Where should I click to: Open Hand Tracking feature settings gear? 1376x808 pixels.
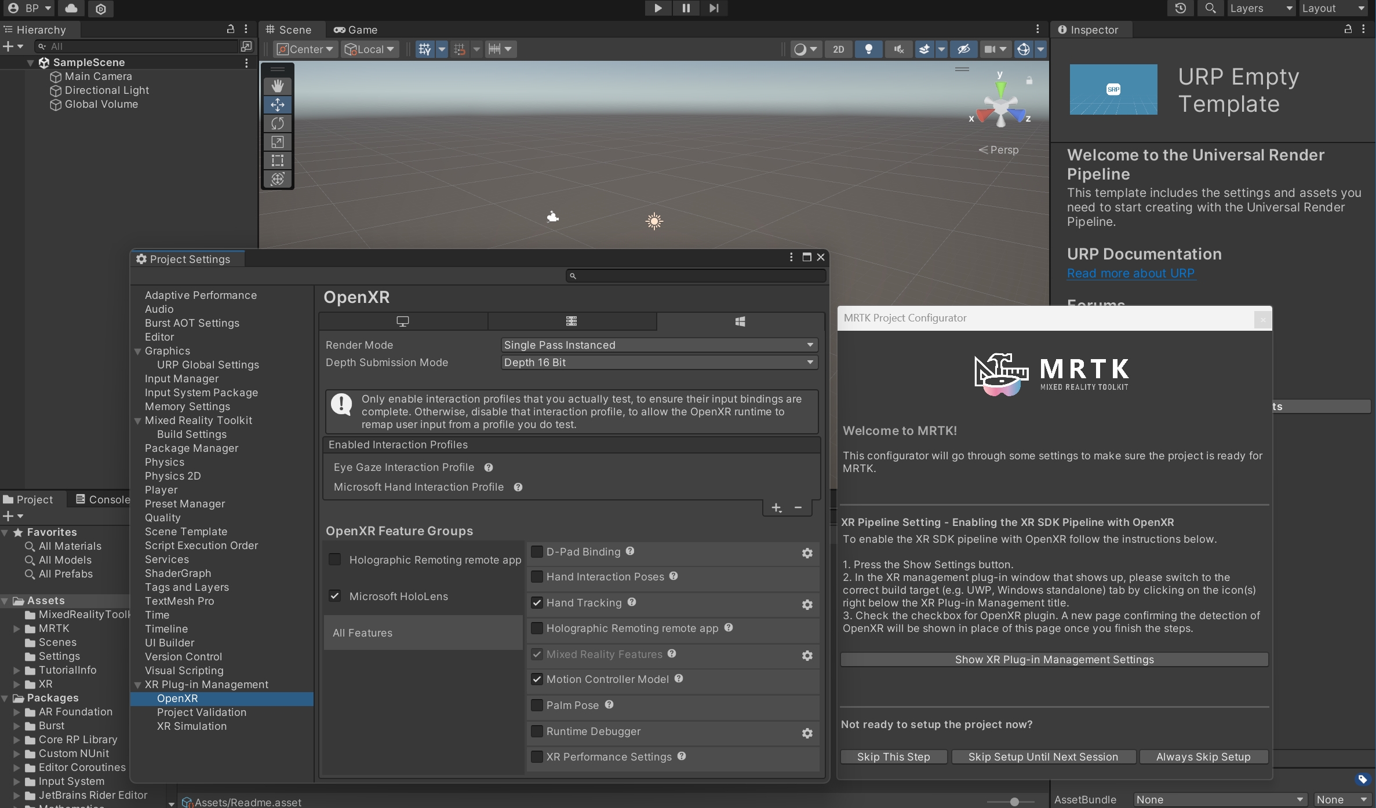[807, 604]
